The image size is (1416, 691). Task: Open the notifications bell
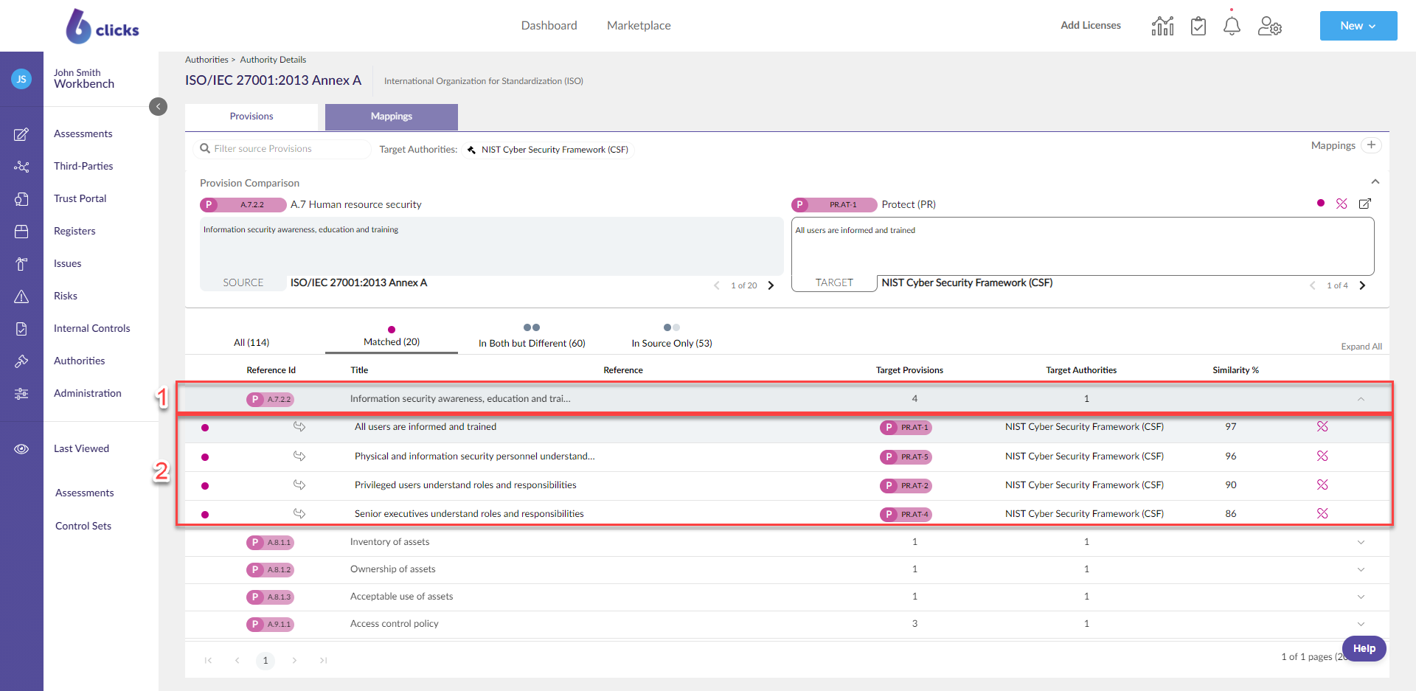1232,26
